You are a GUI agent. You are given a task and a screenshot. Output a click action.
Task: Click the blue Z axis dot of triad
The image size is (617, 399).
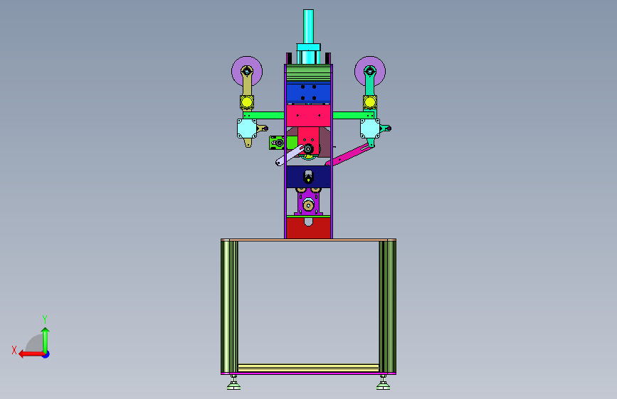(46, 354)
